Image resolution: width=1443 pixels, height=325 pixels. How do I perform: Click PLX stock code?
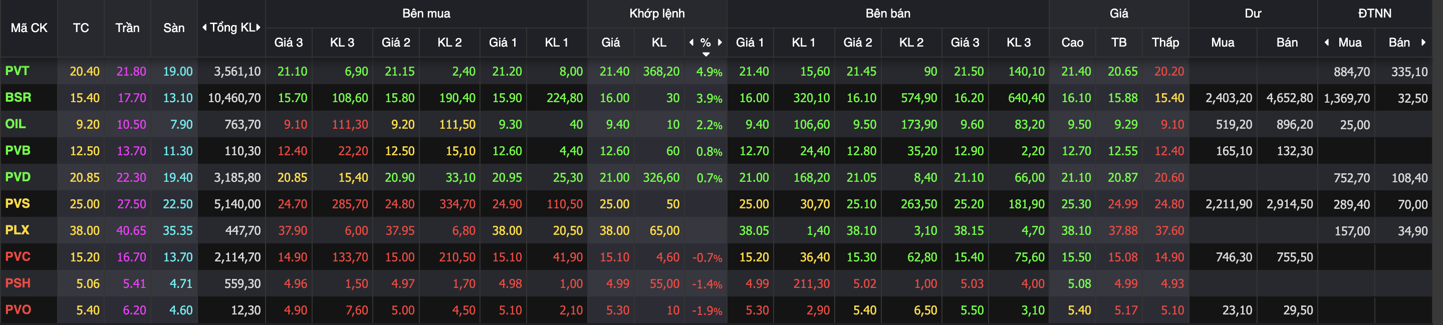17,230
